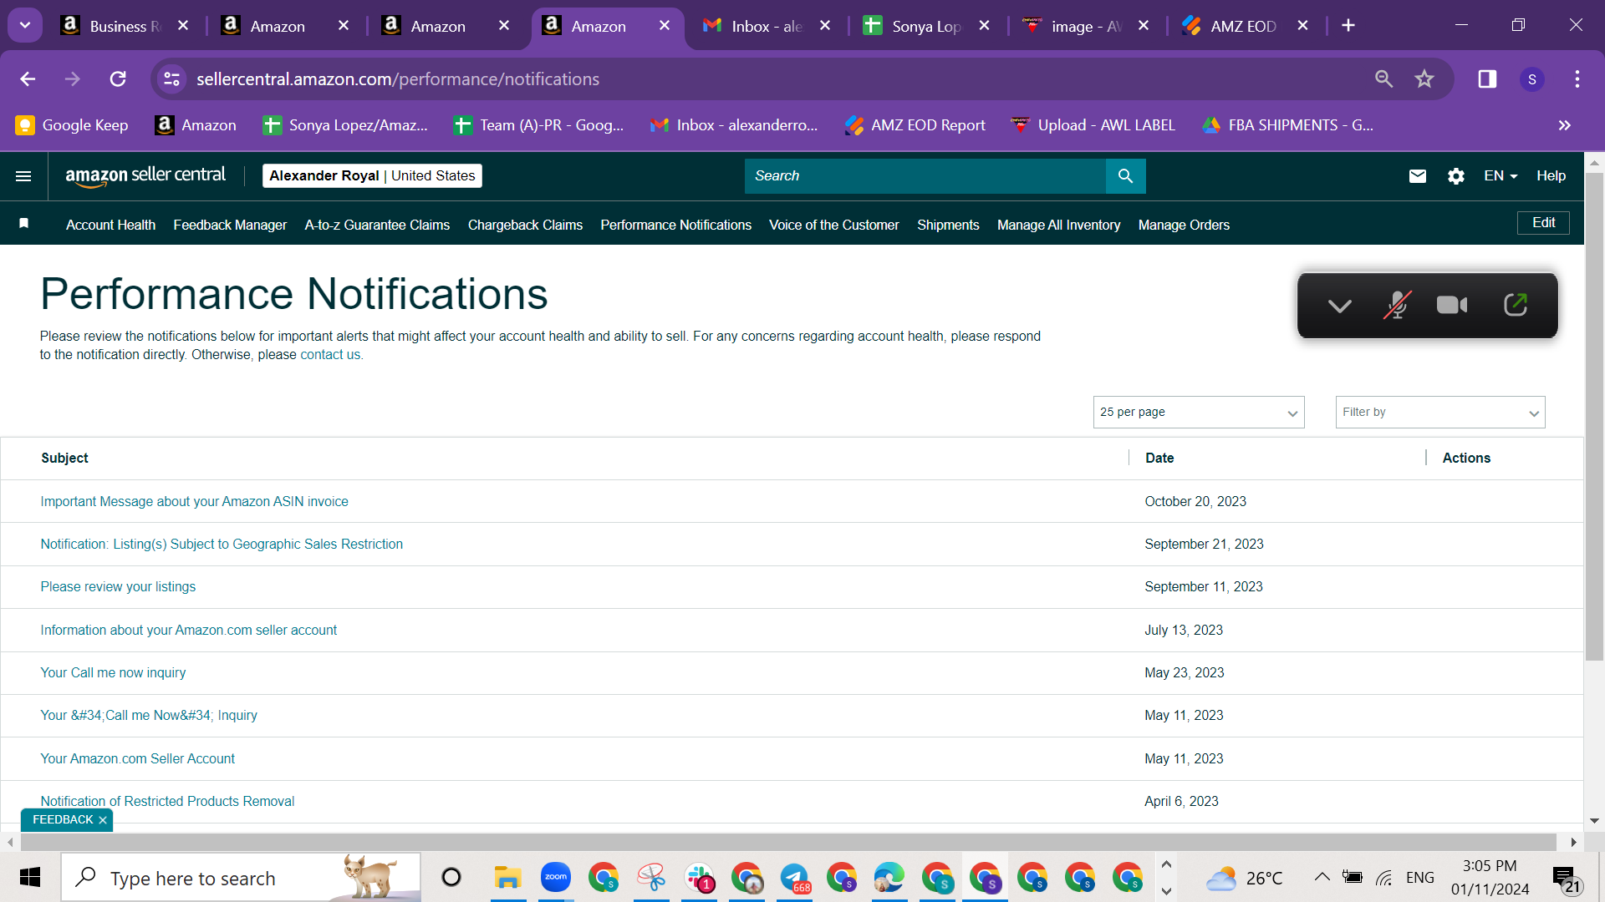Open Please review your listings notification

(x=118, y=587)
